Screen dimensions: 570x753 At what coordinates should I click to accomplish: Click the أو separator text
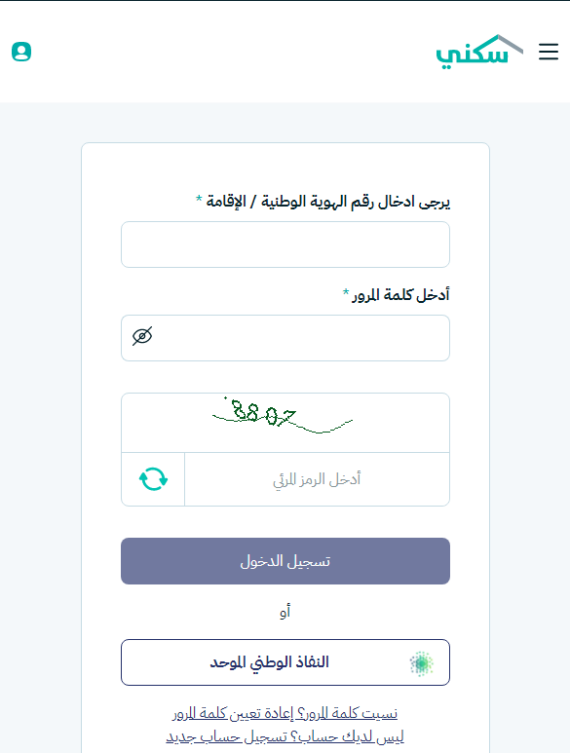285,613
